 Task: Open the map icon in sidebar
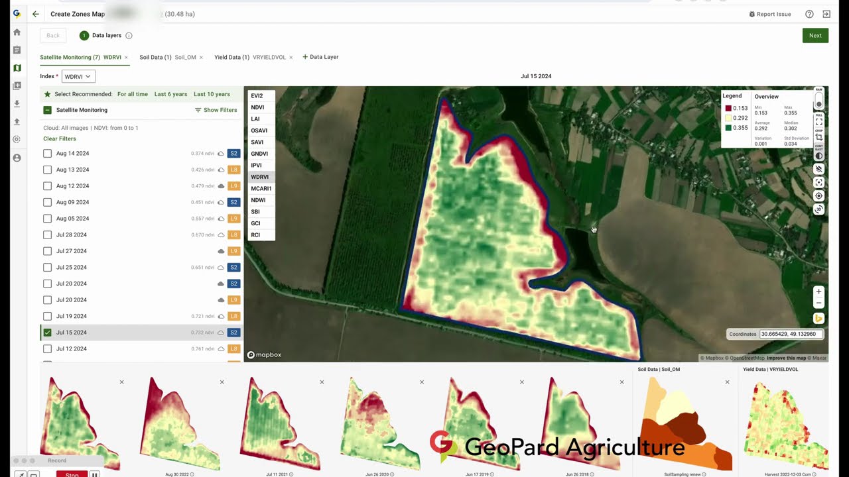pos(17,68)
